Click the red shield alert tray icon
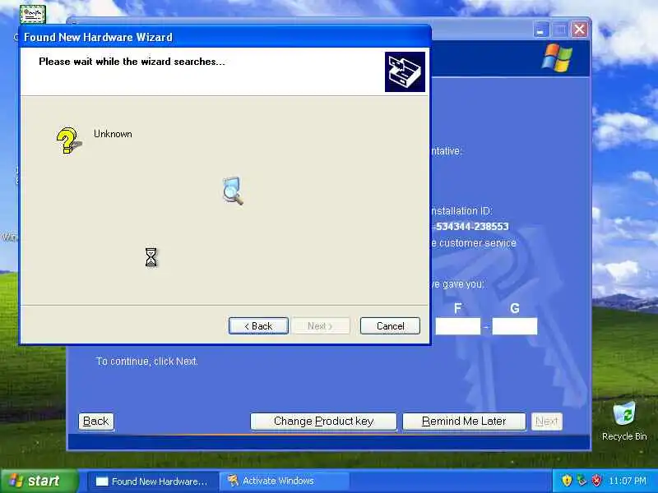The height and width of the screenshot is (493, 658). coord(596,481)
